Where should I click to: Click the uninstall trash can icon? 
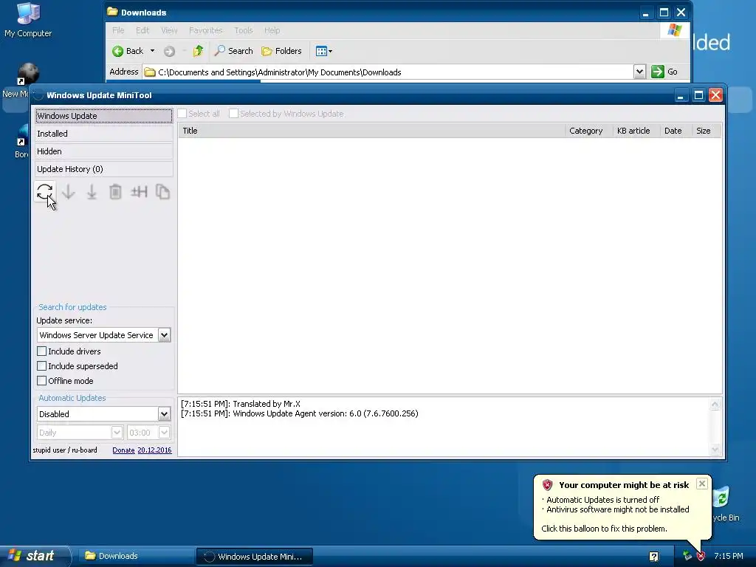pos(115,192)
